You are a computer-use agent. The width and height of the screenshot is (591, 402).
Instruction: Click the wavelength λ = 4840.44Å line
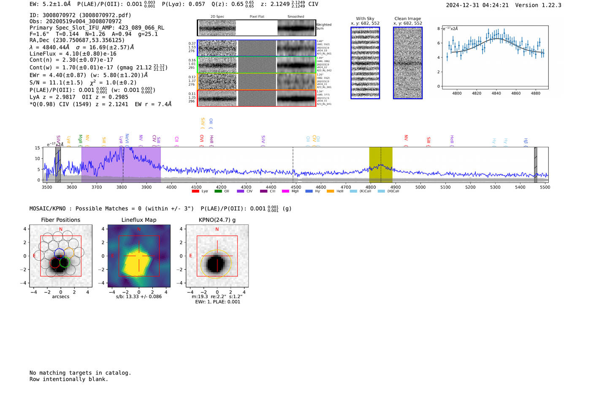(x=81, y=47)
